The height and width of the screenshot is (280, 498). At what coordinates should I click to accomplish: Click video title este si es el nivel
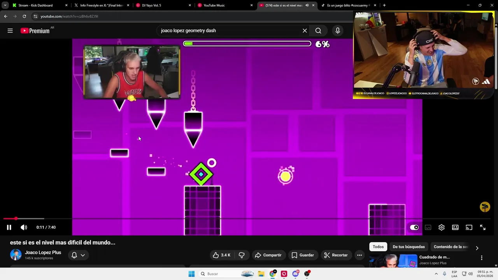coord(63,242)
